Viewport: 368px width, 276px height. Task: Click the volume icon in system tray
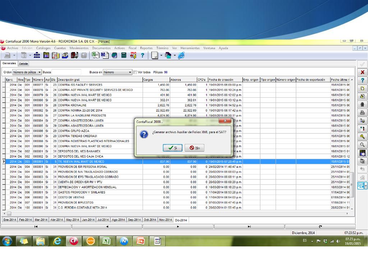coord(338,241)
